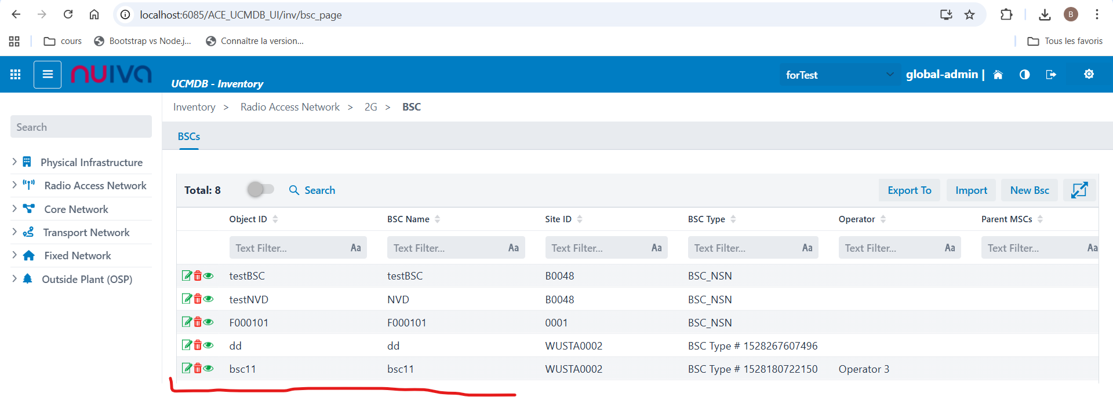Click the home icon in header
This screenshot has height=397, width=1113.
pos(998,75)
